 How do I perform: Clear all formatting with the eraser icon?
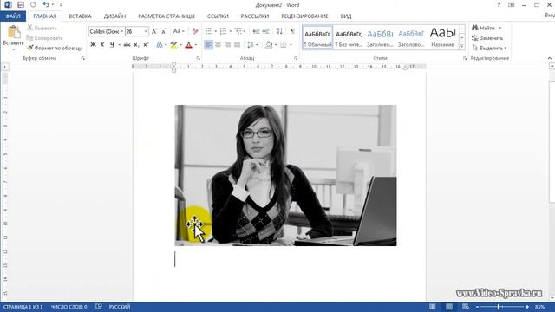pyautogui.click(x=195, y=31)
